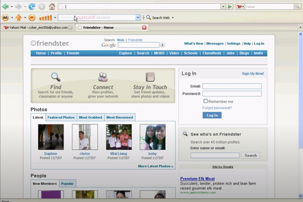Click the Forgot password? link
303x202 pixels.
pos(217,108)
